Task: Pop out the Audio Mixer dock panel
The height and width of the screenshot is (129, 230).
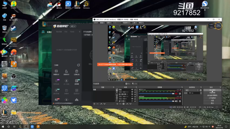Action: click(x=182, y=87)
